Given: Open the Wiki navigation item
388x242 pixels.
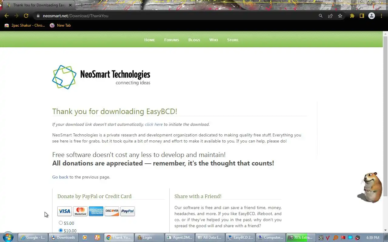Looking at the screenshot, I should (213, 40).
